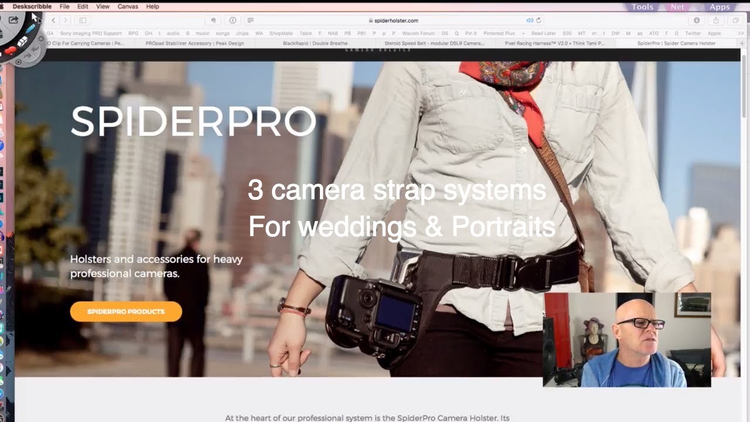The height and width of the screenshot is (422, 750).
Task: Click the Evernote elephant toolbar icon
Action: tap(213, 20)
